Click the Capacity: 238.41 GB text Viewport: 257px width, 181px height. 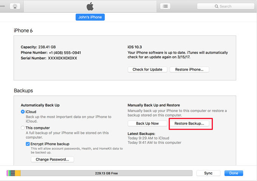(38, 47)
